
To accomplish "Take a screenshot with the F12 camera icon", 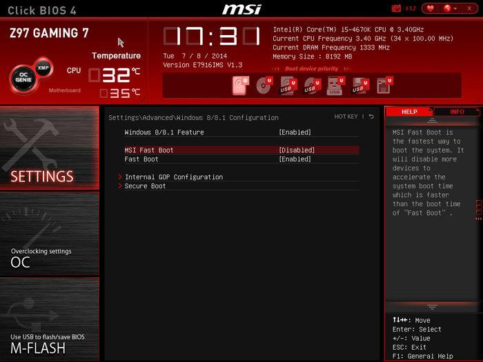I will [396, 8].
